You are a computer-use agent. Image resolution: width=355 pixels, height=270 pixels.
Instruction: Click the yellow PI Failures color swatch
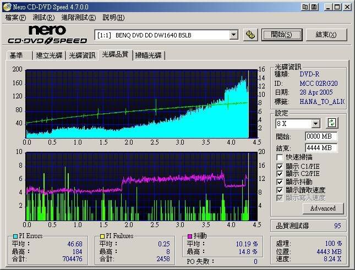pyautogui.click(x=102, y=236)
